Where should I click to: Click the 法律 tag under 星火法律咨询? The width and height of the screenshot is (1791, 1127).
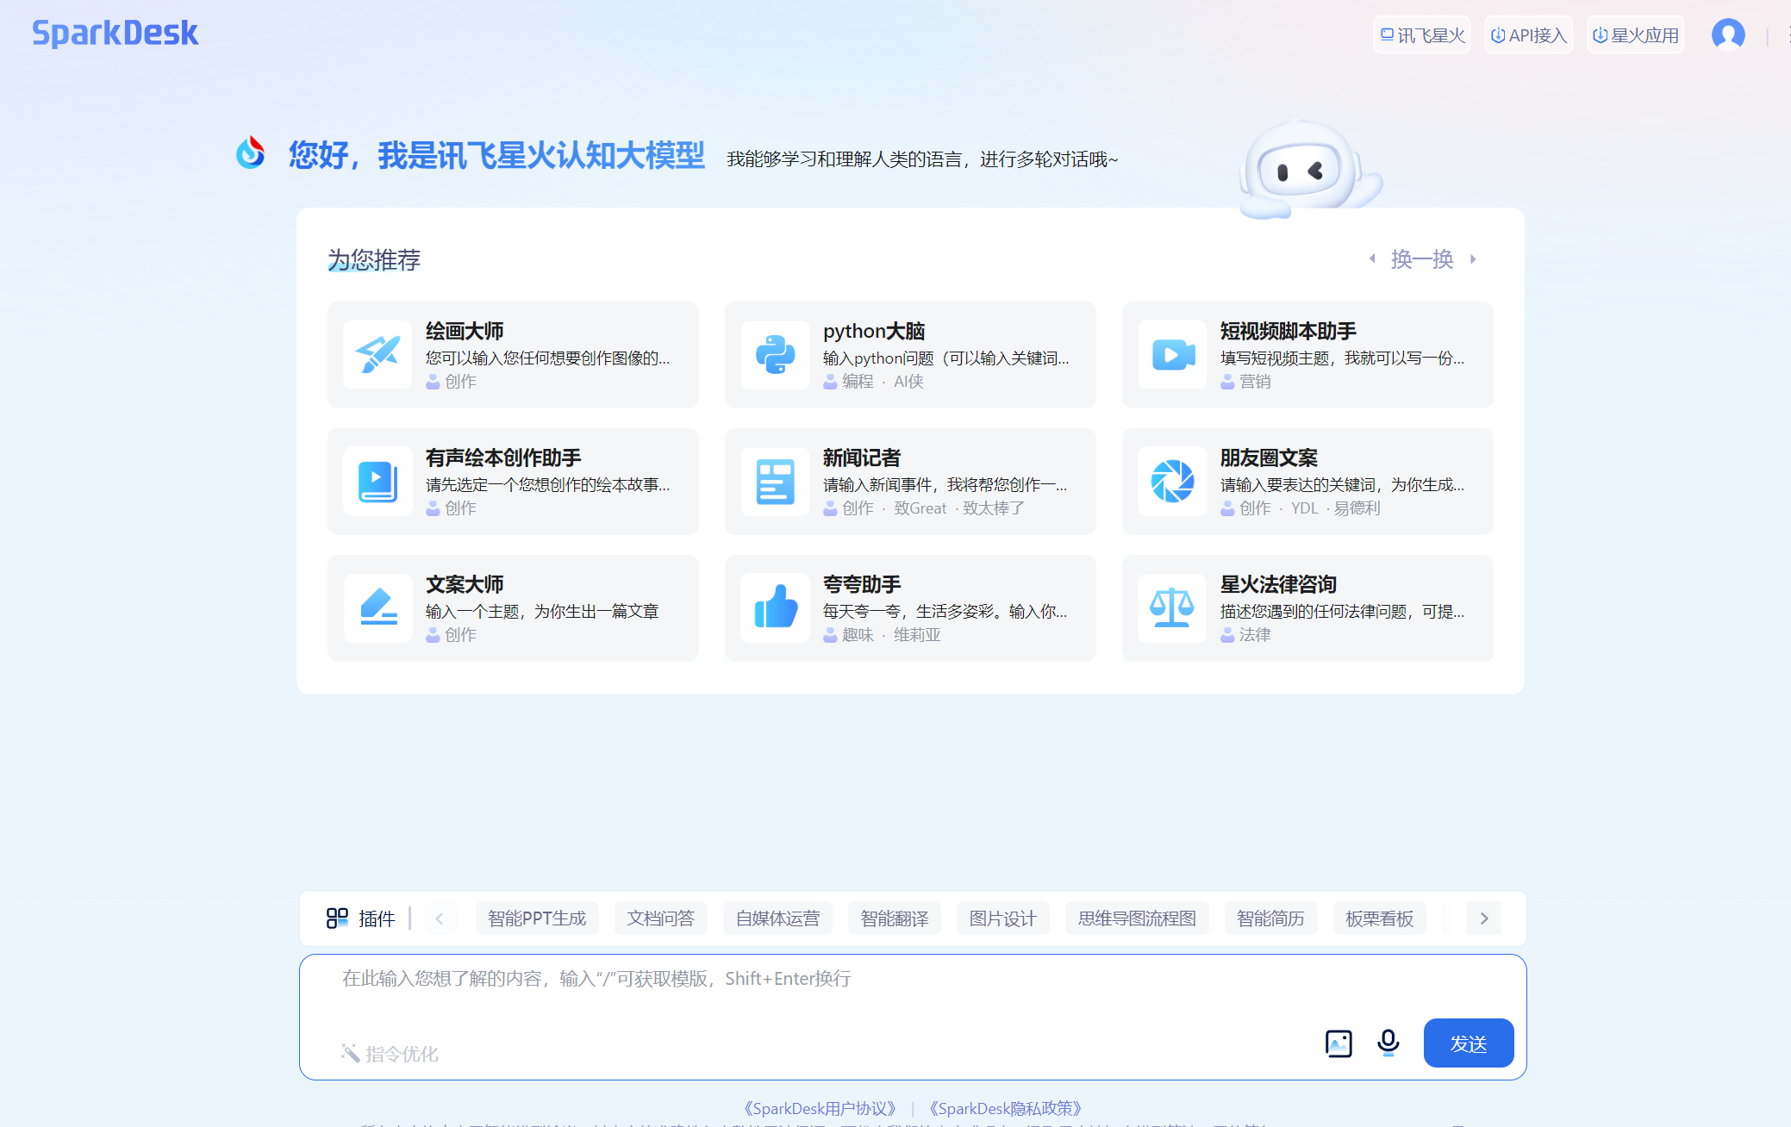(x=1255, y=634)
